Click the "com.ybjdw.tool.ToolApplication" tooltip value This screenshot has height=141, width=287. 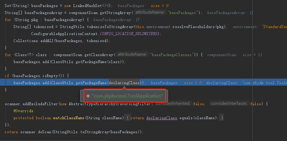click(127, 96)
